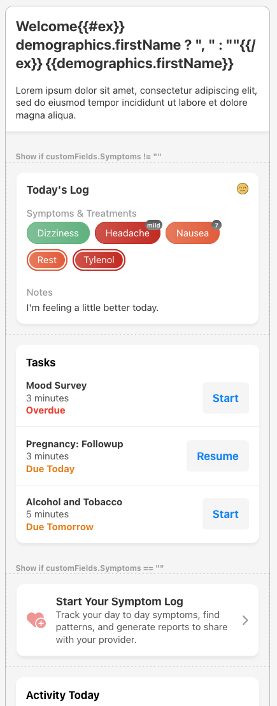Open the Start Your Symptom Log card
The width and height of the screenshot is (277, 706).
[x=138, y=621]
